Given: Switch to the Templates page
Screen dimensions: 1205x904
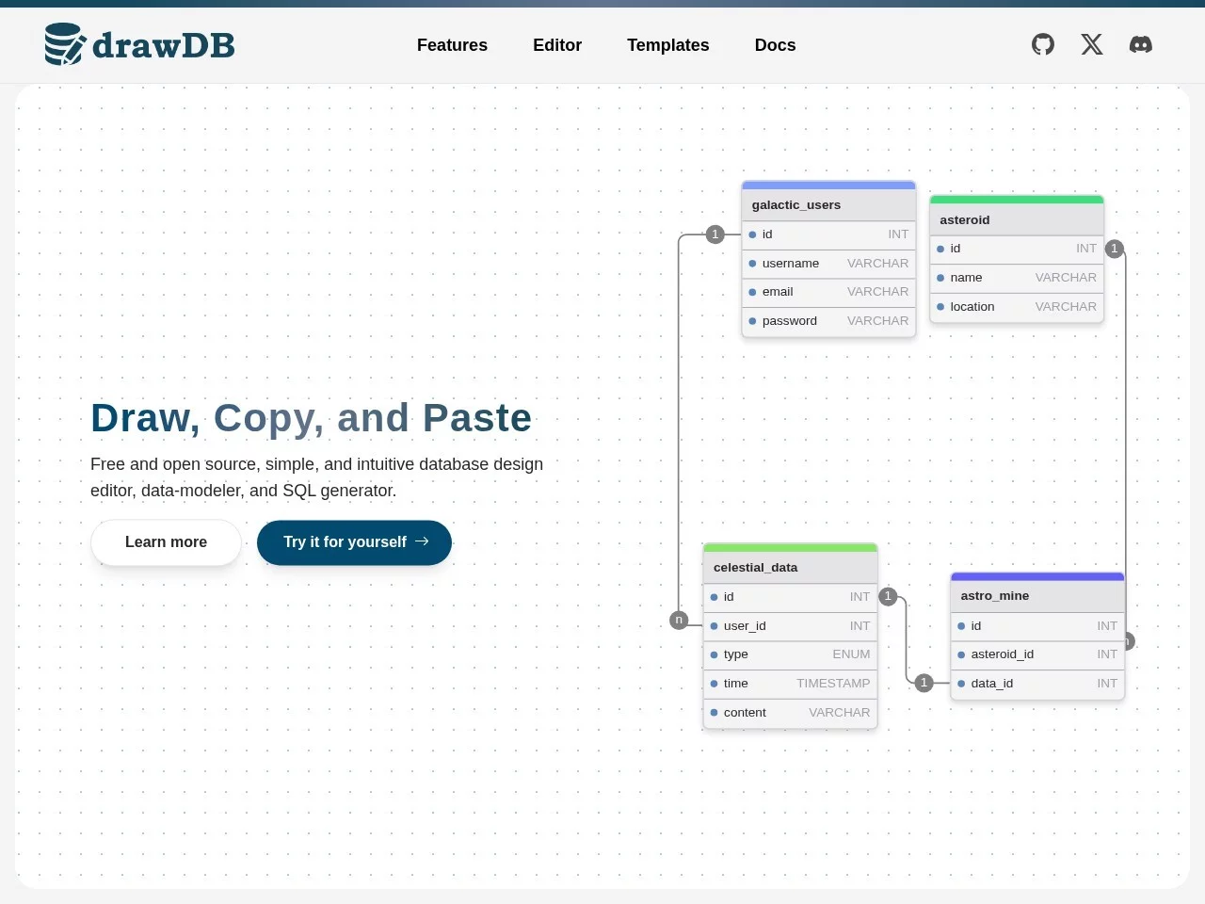Looking at the screenshot, I should [668, 44].
